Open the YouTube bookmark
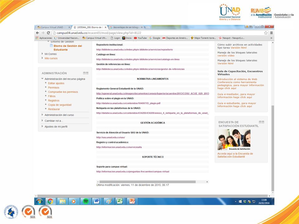The width and height of the screenshot is (299, 224). click(140, 38)
